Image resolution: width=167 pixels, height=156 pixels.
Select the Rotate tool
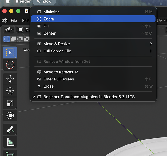(x=10, y=91)
